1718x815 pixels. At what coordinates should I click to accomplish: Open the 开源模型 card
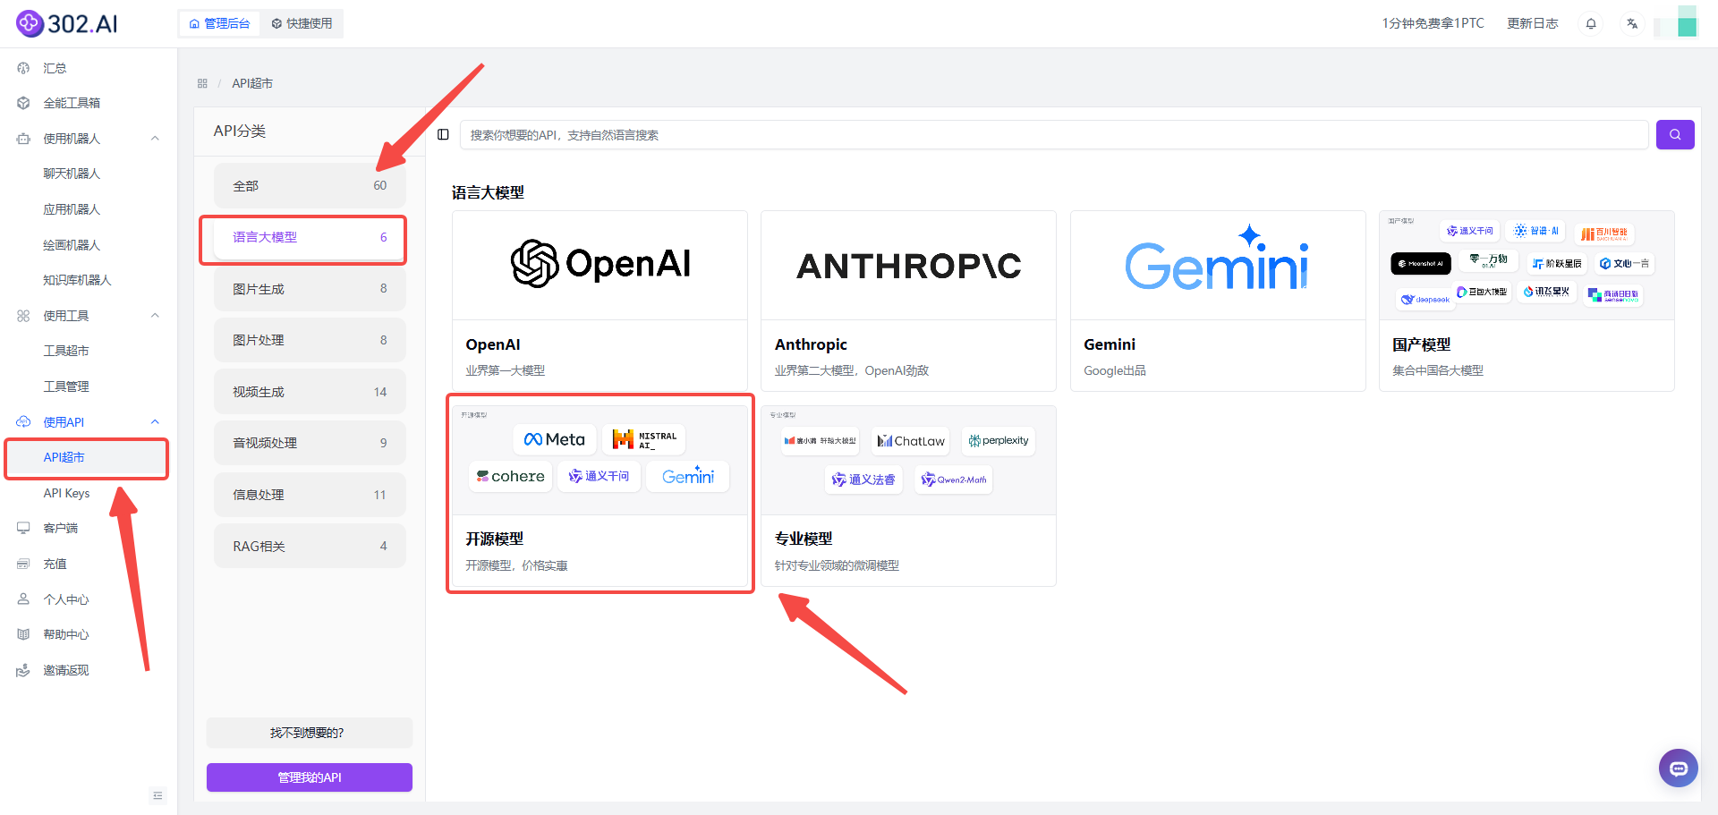(x=600, y=496)
